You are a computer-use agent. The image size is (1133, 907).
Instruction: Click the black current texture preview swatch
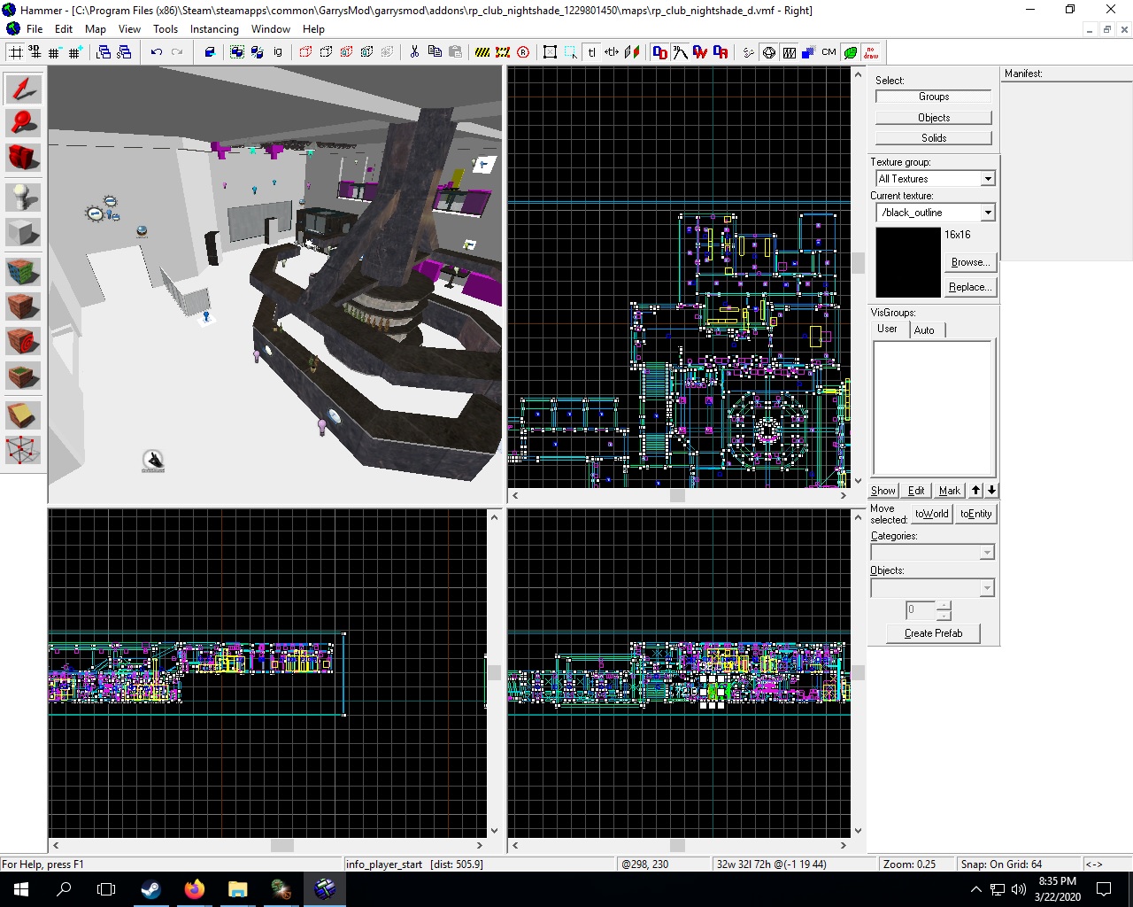point(908,262)
